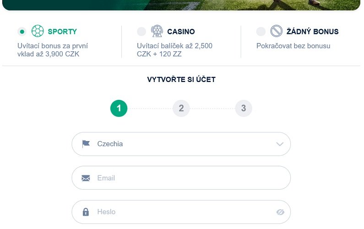Click 'Pokračovat bez bonusu' text
The image size is (364, 229).
coord(293,46)
